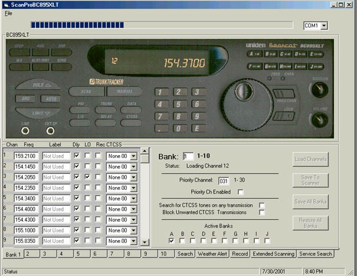Check Active Bank J checkbox
The image size is (357, 276).
click(267, 241)
